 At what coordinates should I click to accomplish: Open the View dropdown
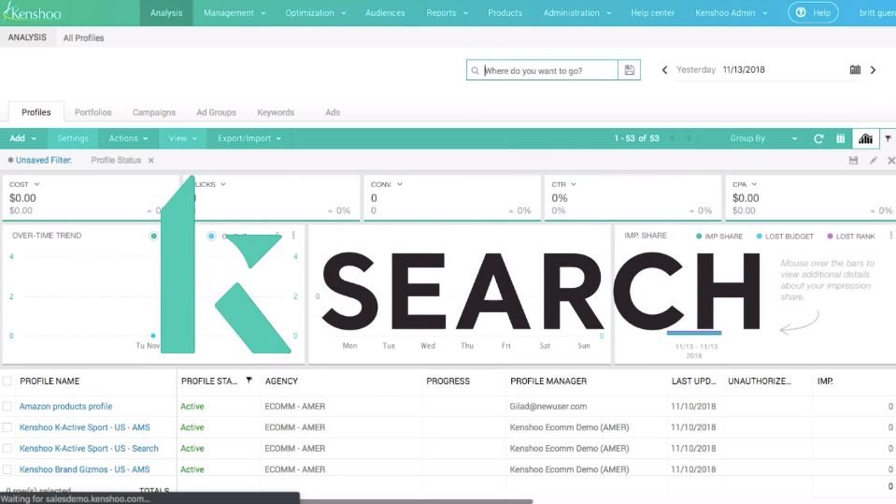182,138
